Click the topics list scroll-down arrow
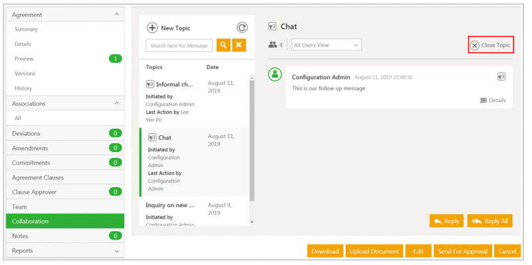Screen dimensions: 532x265 tap(252, 222)
